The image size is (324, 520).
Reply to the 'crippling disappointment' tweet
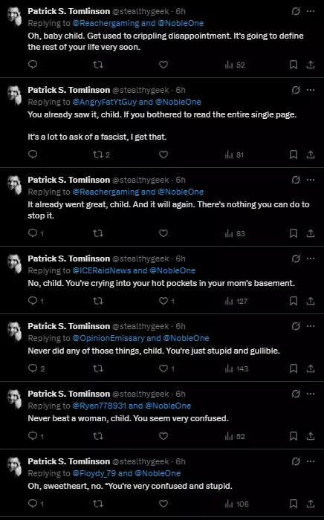coord(33,65)
